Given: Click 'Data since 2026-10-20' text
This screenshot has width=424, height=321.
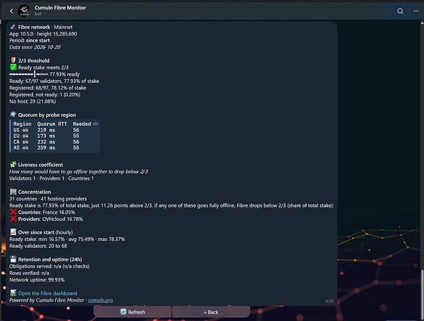Looking at the screenshot, I should pyautogui.click(x=35, y=47).
